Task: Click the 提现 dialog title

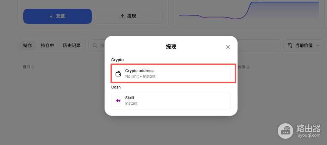Action: click(171, 47)
